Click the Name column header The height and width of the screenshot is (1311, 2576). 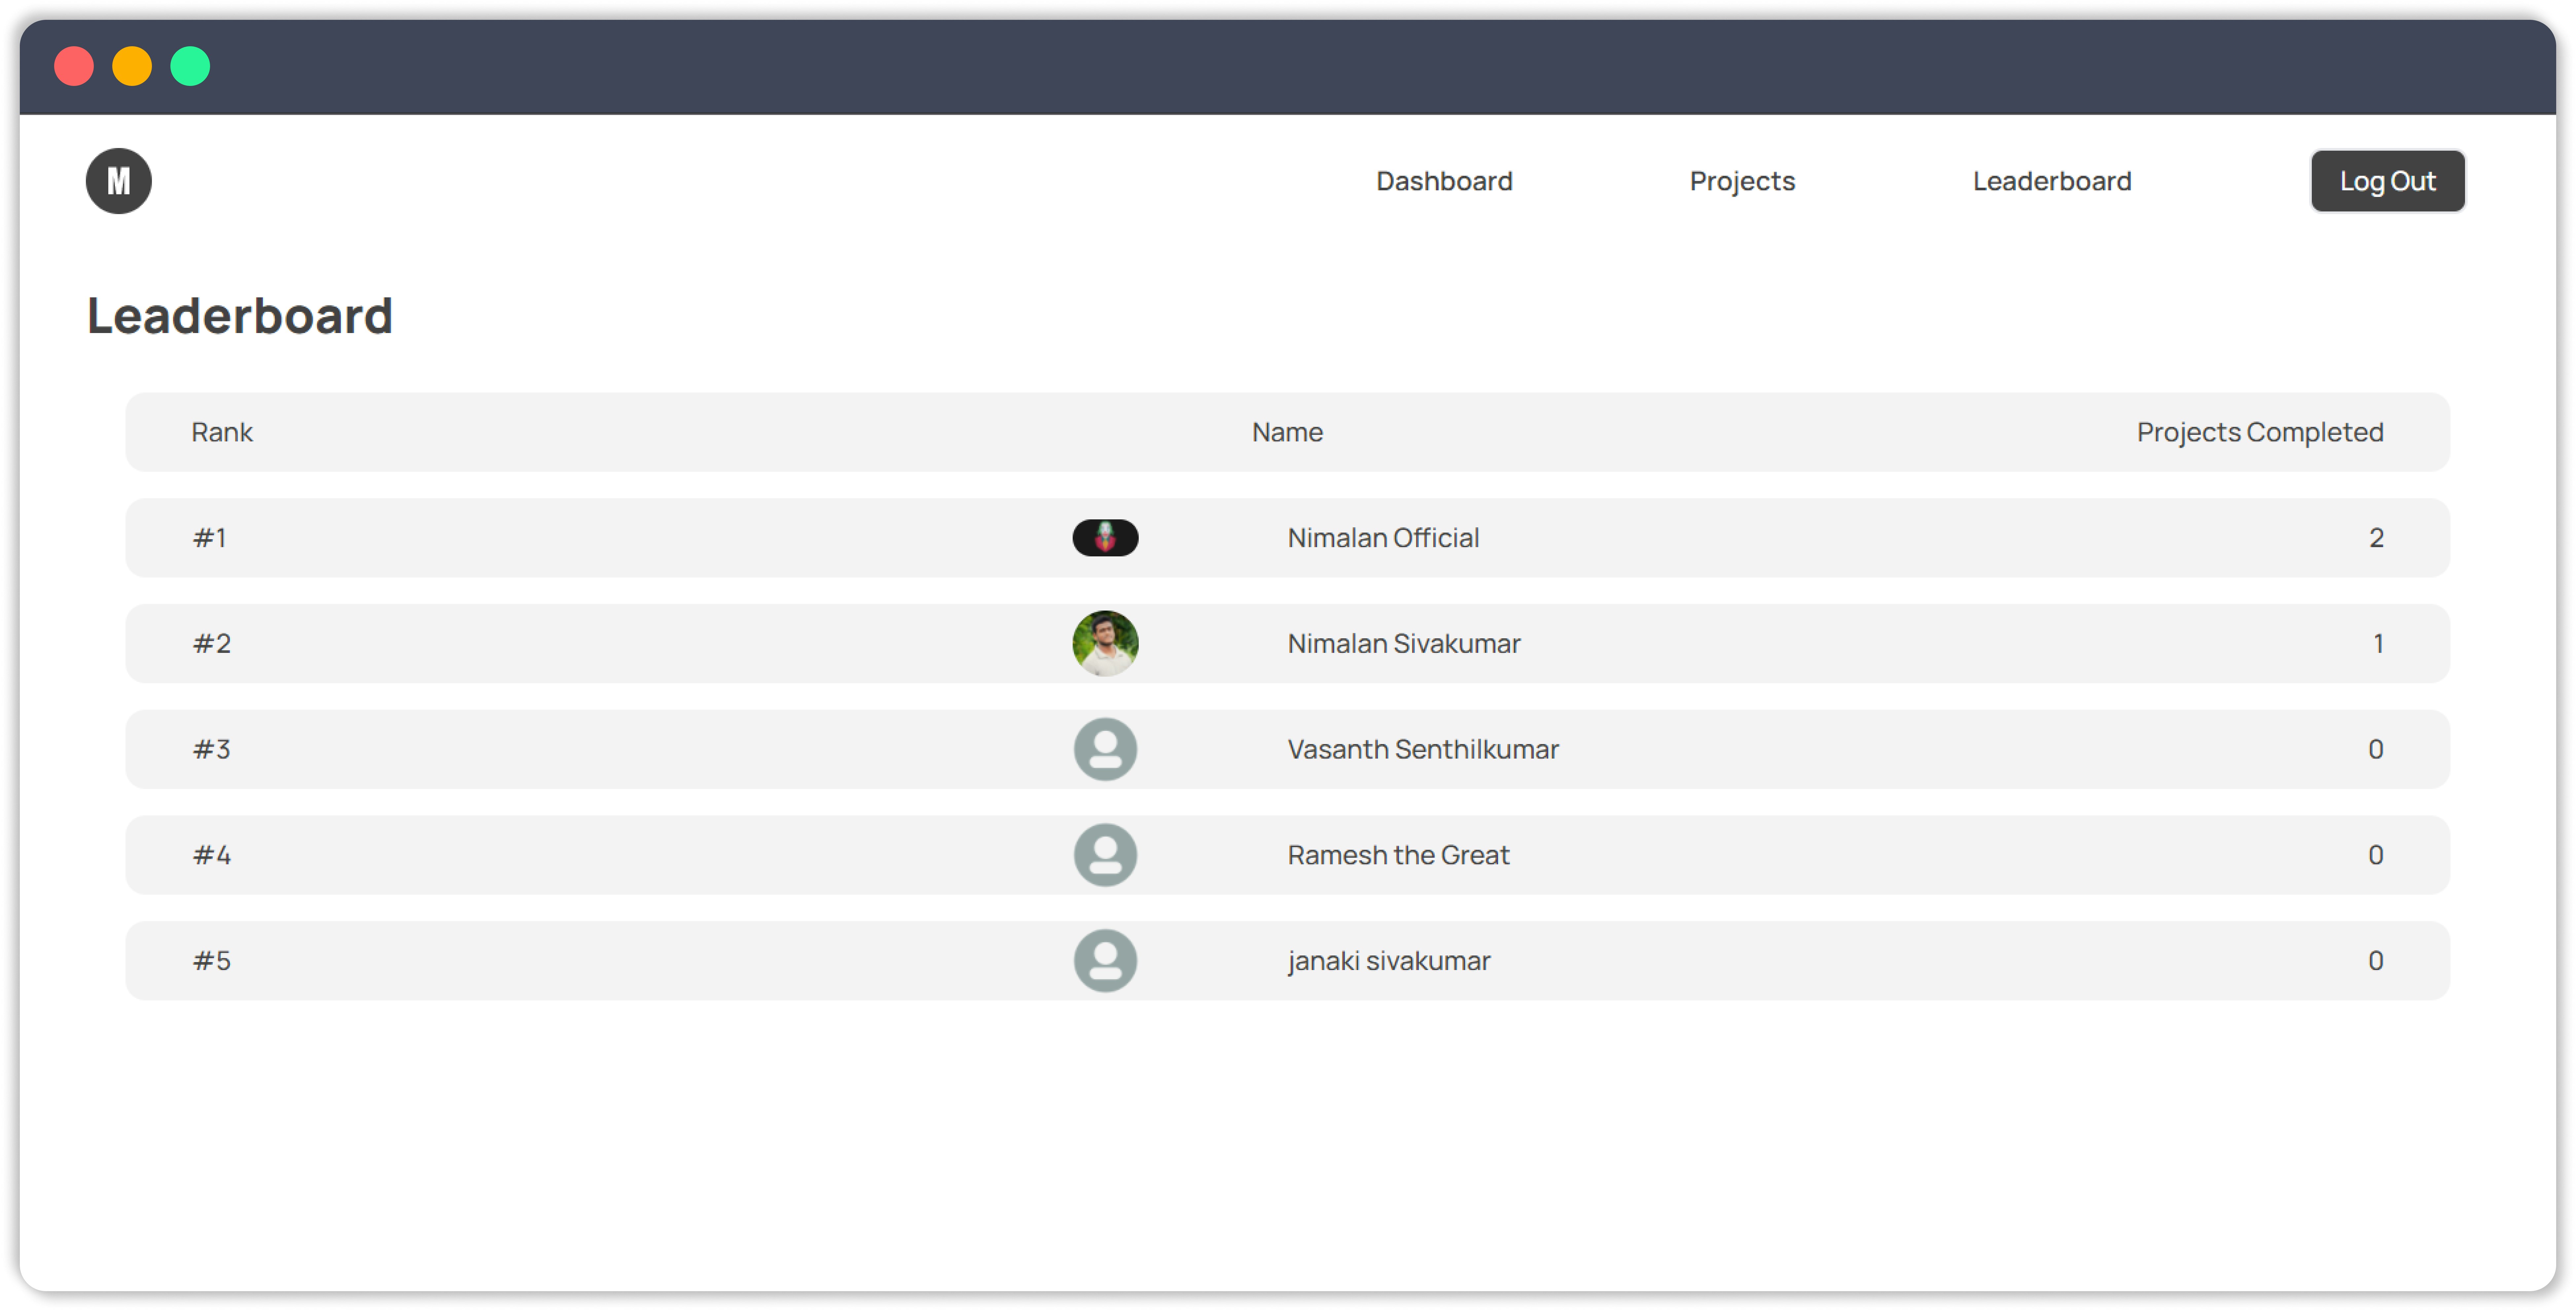(1287, 432)
